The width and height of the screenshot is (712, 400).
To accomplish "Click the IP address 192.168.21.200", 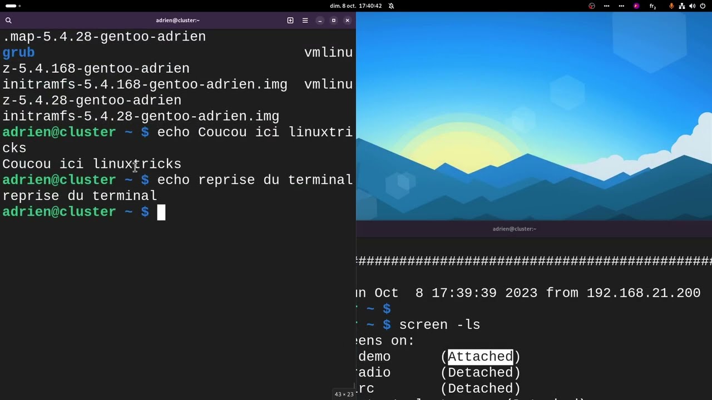I will pos(644,293).
